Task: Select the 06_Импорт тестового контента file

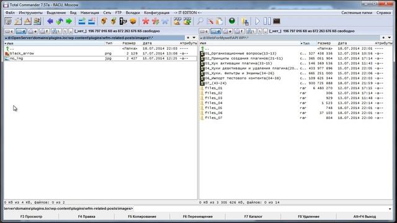Action: pyautogui.click(x=295, y=79)
